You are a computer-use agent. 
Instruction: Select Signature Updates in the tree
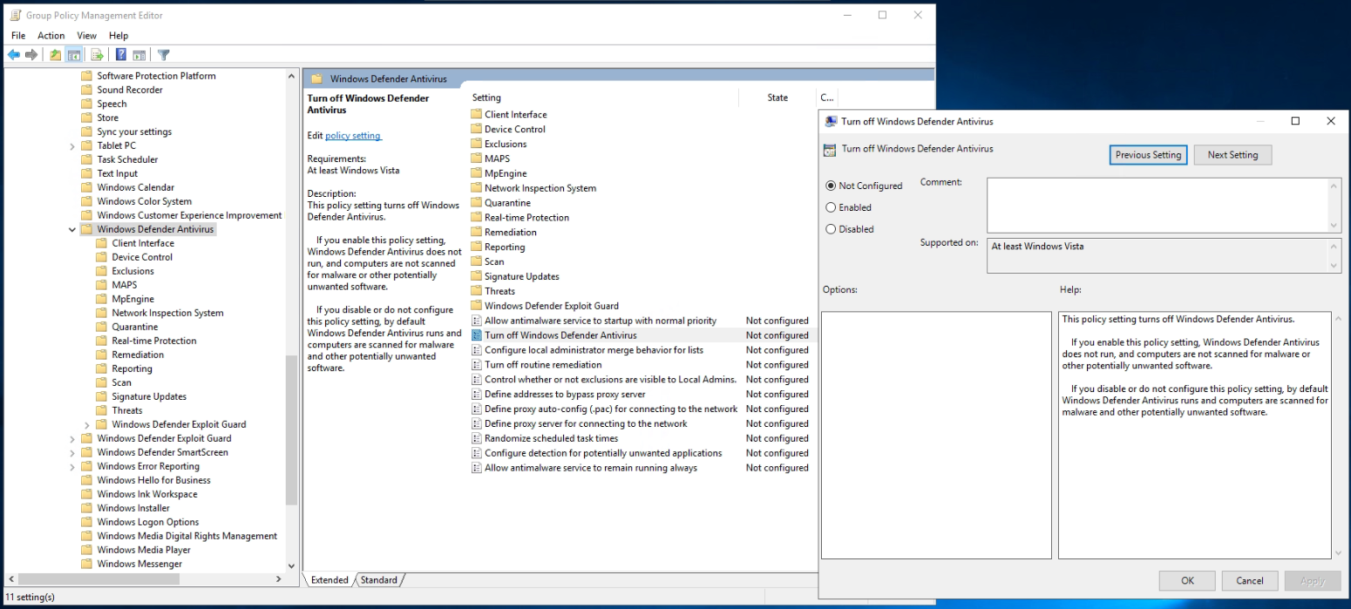pos(149,396)
